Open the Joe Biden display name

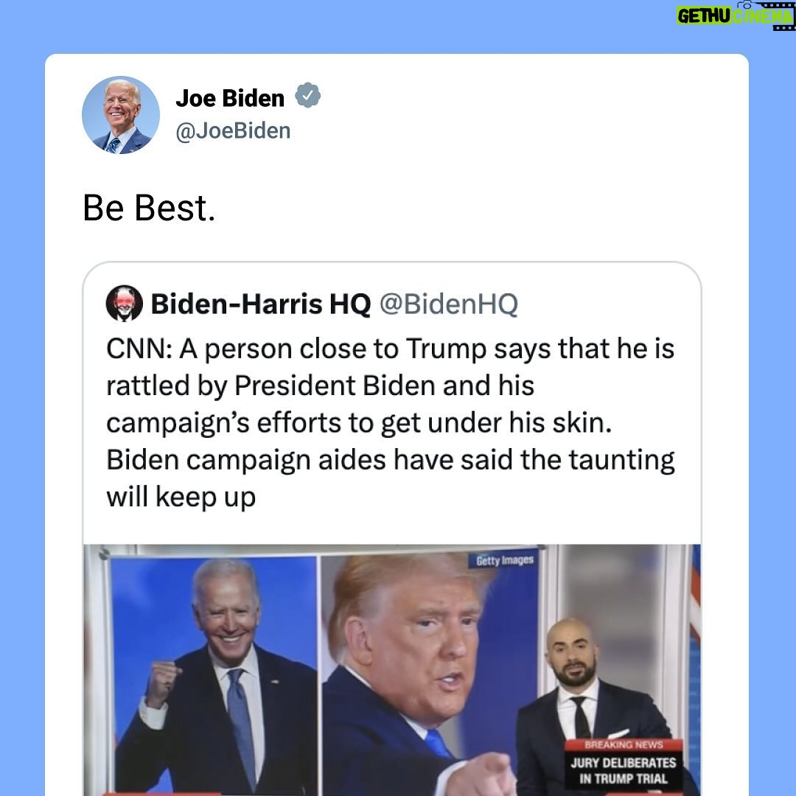[x=230, y=98]
